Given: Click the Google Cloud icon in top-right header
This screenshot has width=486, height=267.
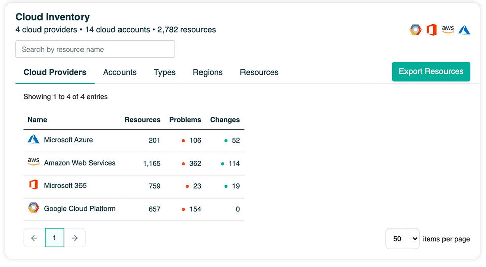Looking at the screenshot, I should coord(415,30).
